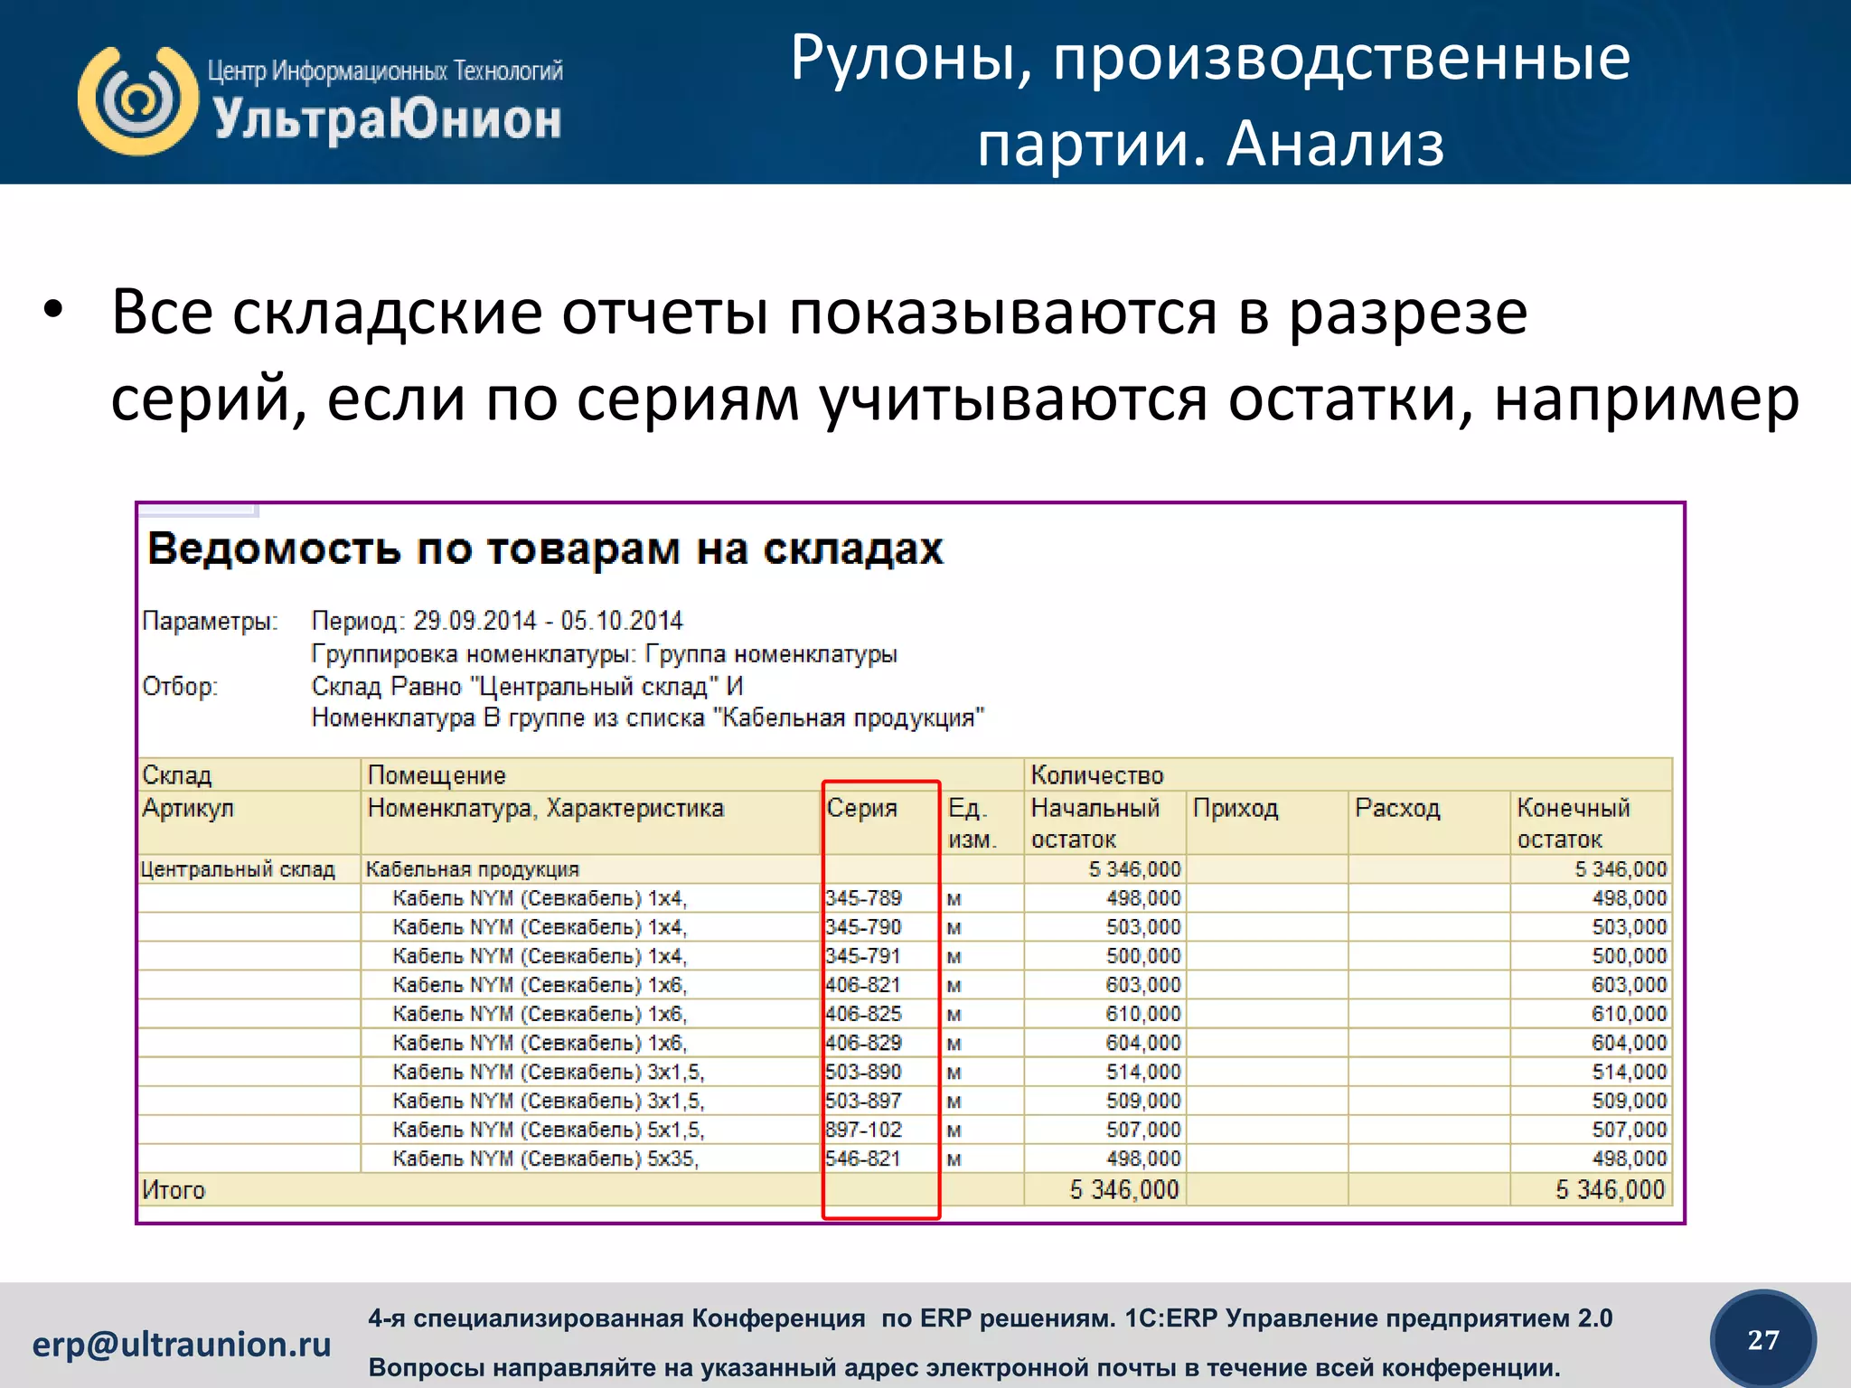Click the 'Ед. изм.' column header
1851x1388 pixels.
click(x=972, y=823)
